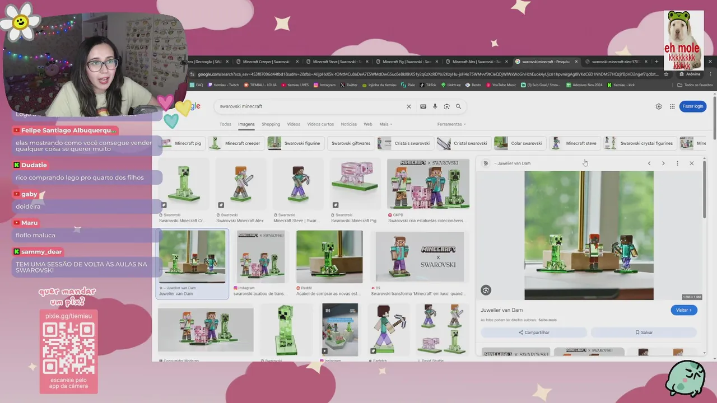Click the Salvar save button

click(x=644, y=332)
